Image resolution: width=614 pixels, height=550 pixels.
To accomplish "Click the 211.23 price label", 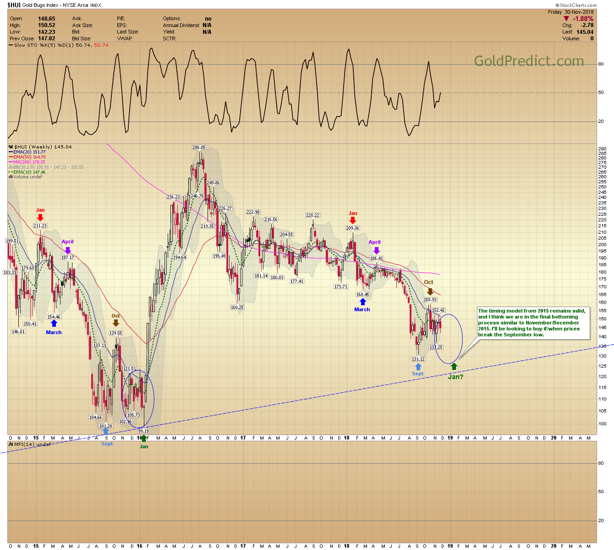I will (x=40, y=225).
